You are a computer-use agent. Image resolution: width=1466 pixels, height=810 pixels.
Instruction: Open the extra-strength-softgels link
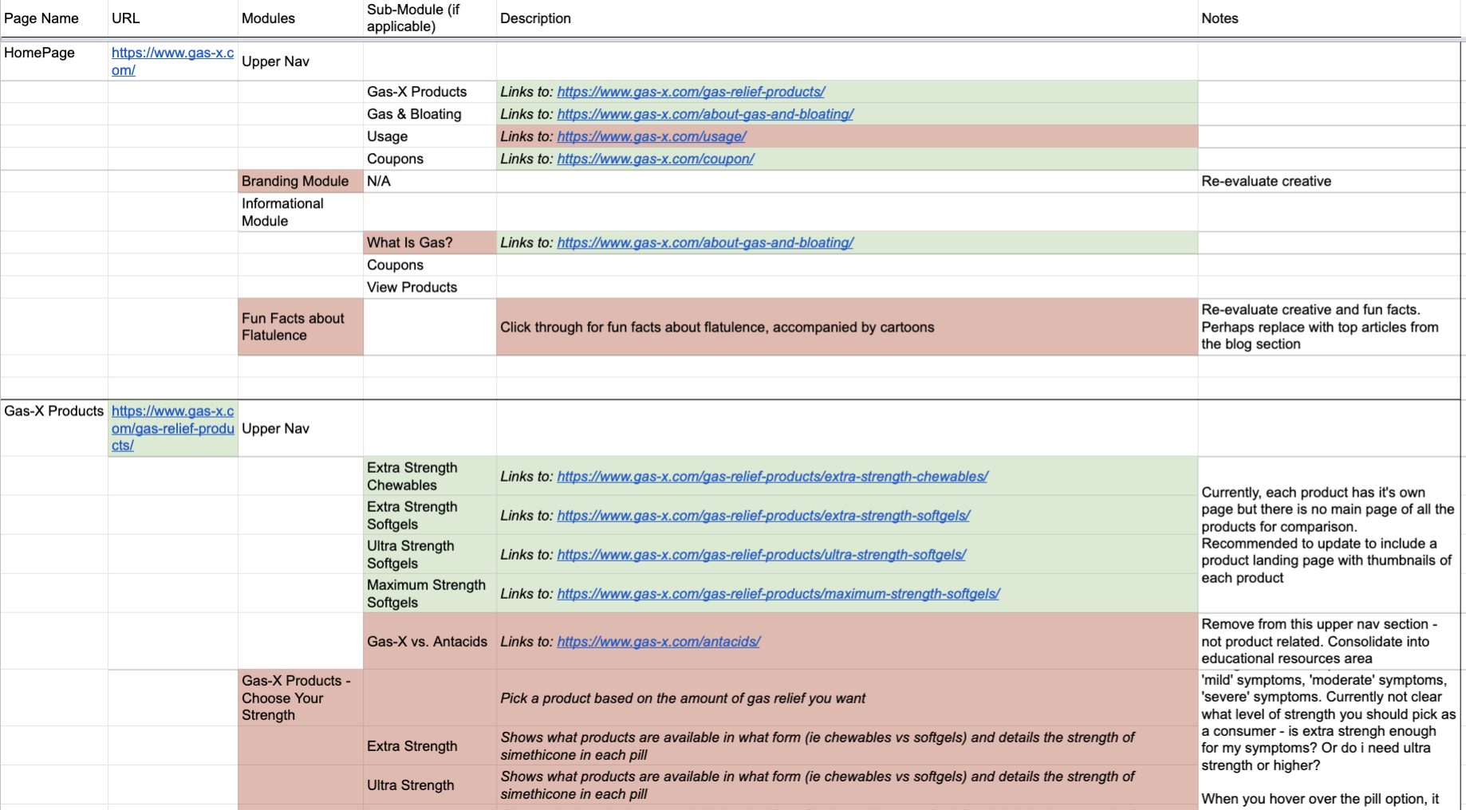[763, 516]
